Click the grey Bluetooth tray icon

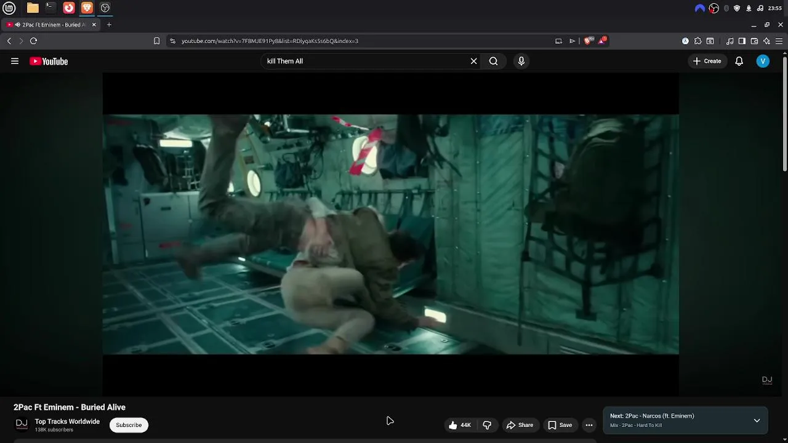click(726, 8)
